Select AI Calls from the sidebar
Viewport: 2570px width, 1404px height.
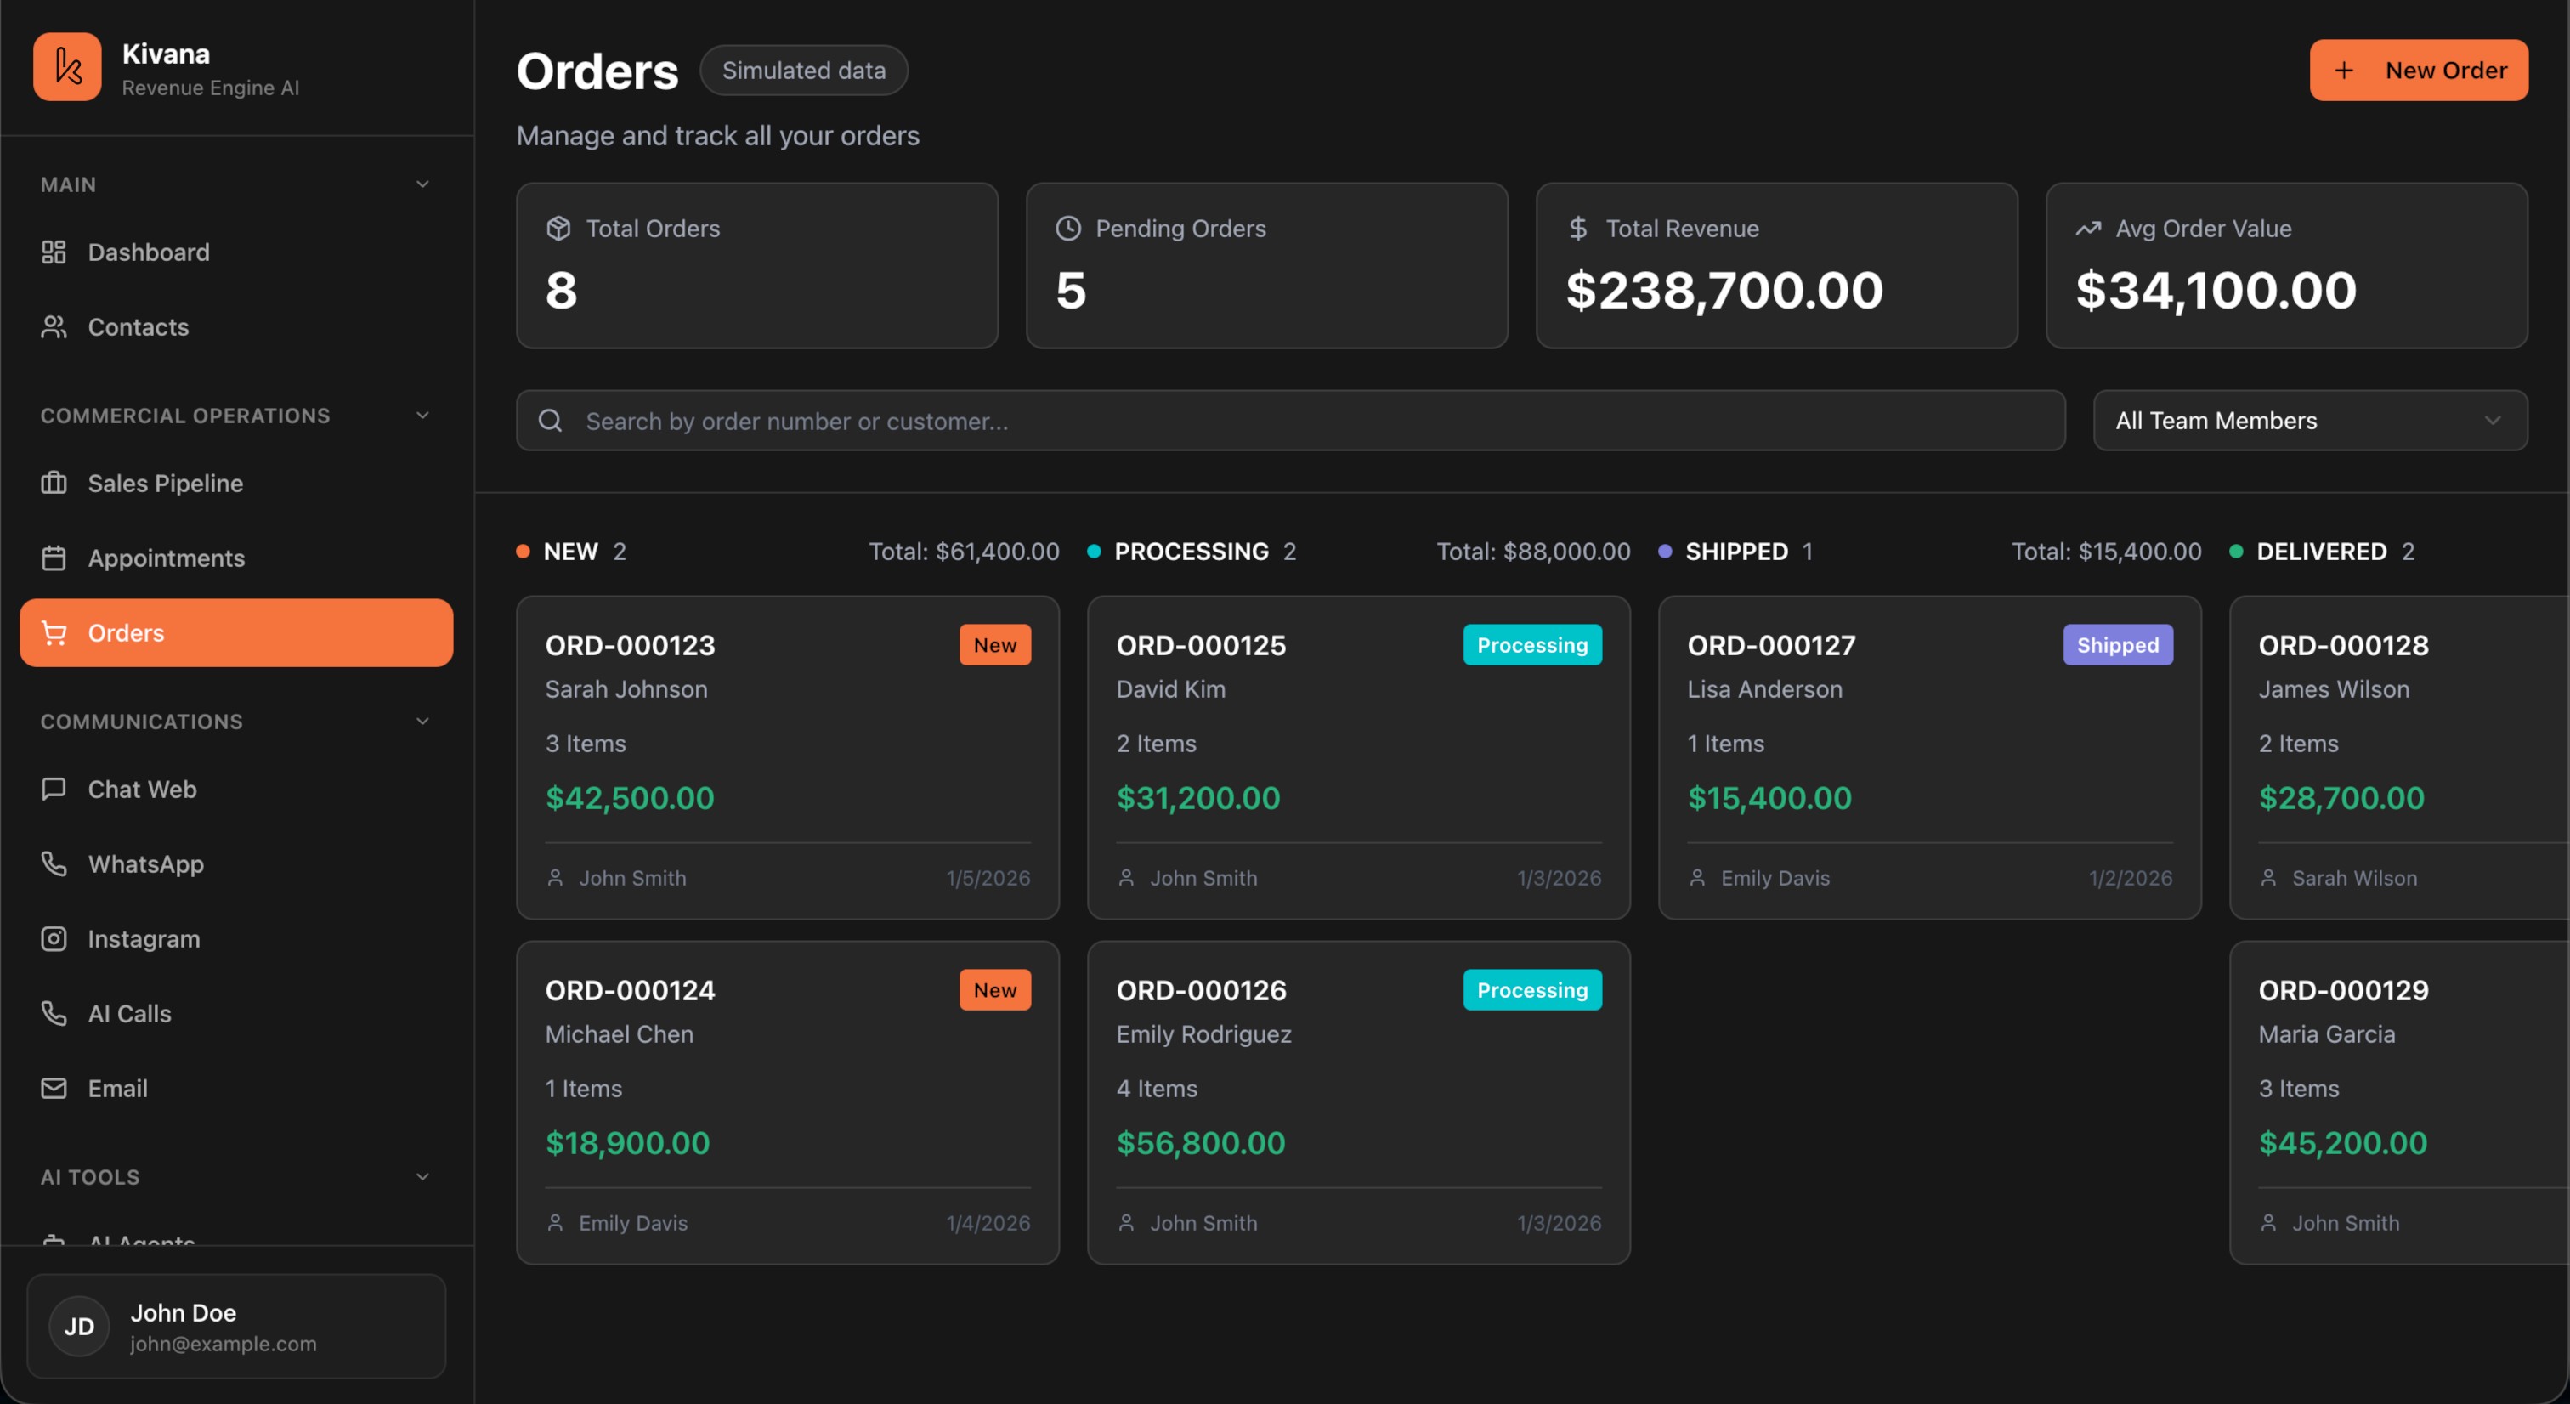130,1013
